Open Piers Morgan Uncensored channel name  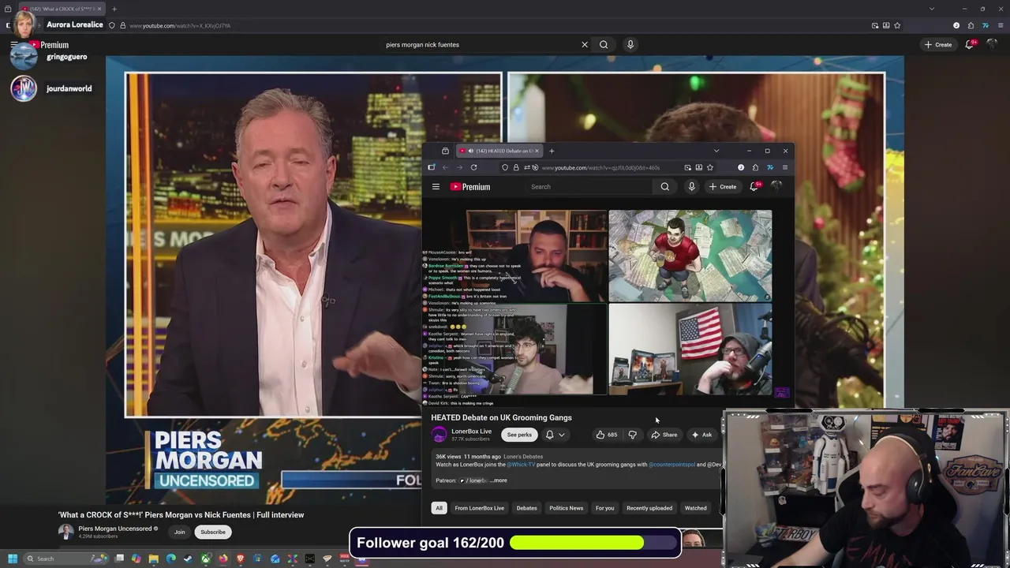(115, 529)
